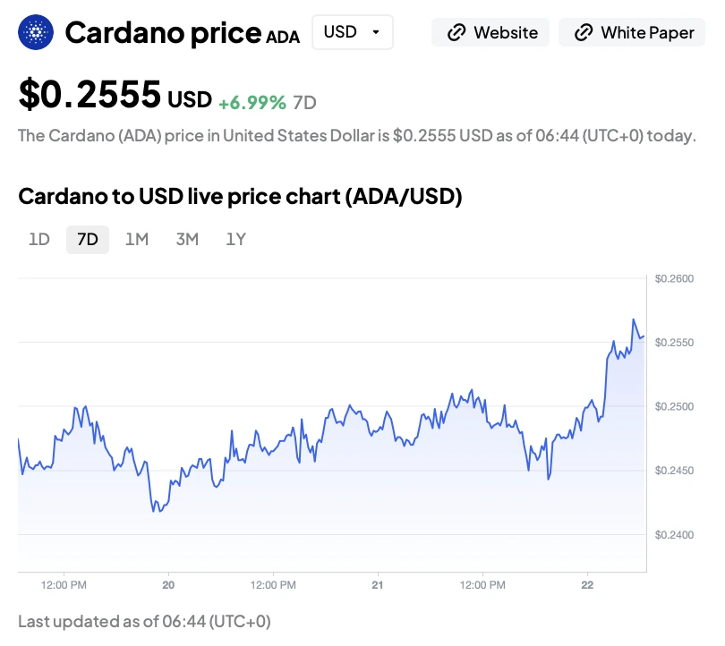725x646 pixels.
Task: Click the $0.2600 y-axis label
Action: pyautogui.click(x=674, y=279)
